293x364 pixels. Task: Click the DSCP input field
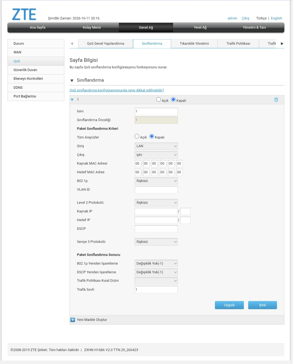pos(156,229)
